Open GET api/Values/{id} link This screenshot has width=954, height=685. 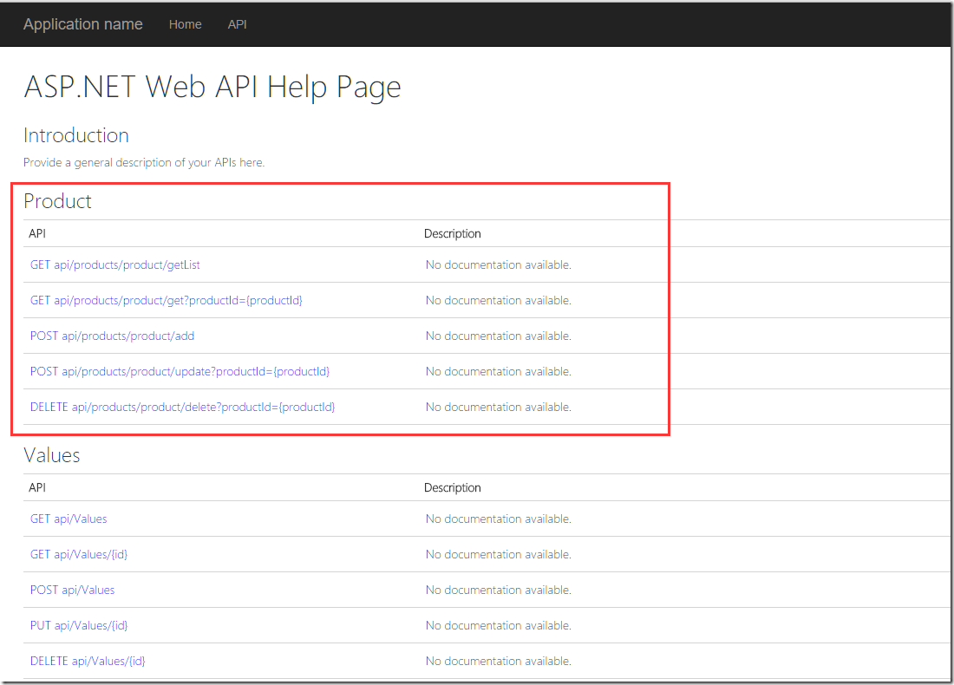click(79, 555)
